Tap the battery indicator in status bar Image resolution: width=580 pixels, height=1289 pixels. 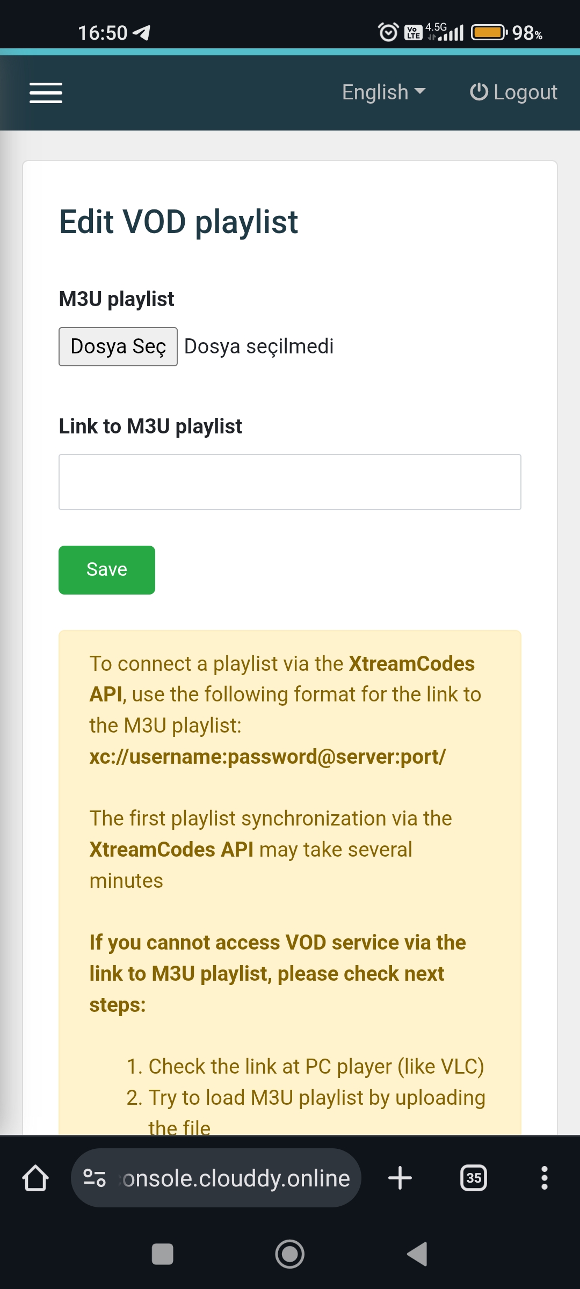[489, 33]
